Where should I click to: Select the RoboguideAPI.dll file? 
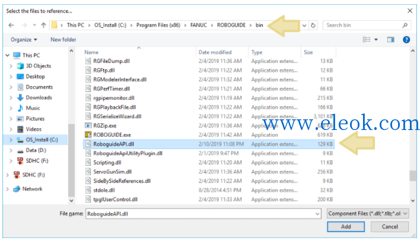(209, 144)
